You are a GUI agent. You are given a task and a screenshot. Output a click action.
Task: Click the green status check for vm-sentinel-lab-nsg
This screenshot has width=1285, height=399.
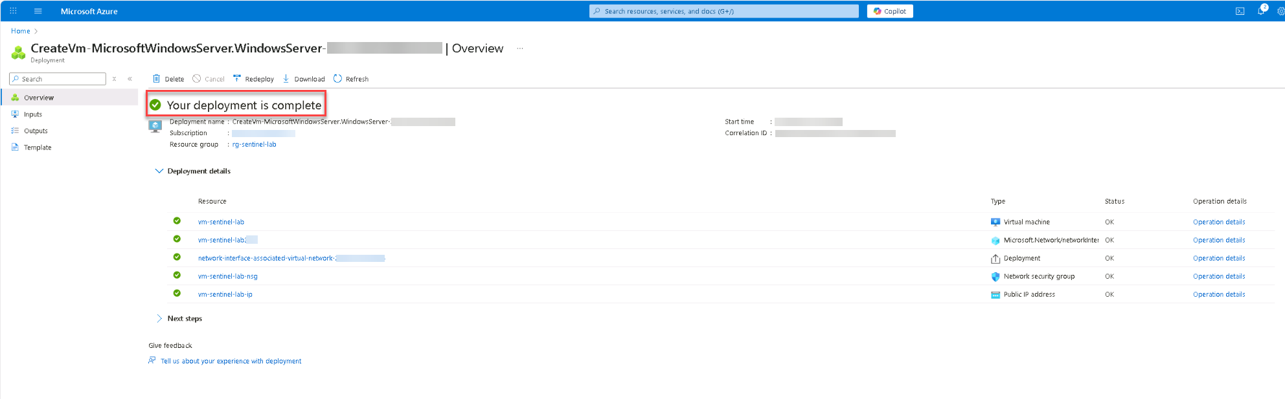tap(177, 275)
